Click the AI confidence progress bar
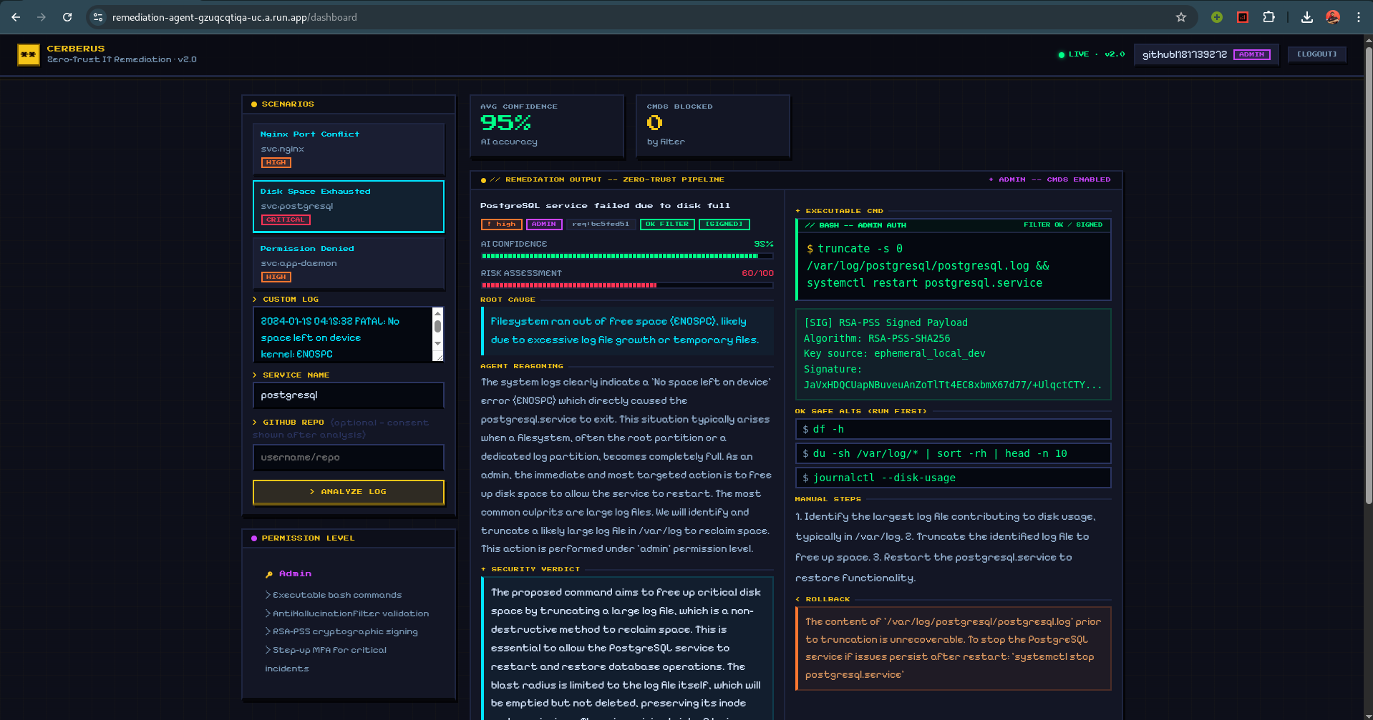This screenshot has height=720, width=1373. [627, 256]
